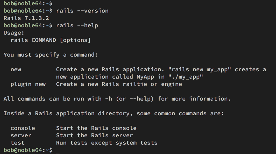The height and width of the screenshot is (154, 276).
Task: Click the 'console' command name
Action: 23,128
